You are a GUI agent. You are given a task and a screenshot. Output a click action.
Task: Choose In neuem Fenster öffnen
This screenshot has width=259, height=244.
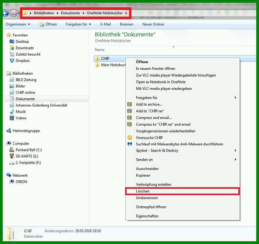point(182,69)
